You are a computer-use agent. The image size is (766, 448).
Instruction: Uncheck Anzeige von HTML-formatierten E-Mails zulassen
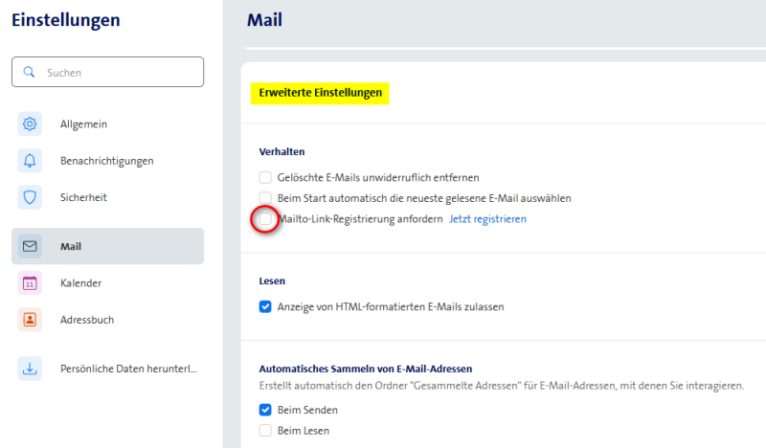click(x=265, y=307)
